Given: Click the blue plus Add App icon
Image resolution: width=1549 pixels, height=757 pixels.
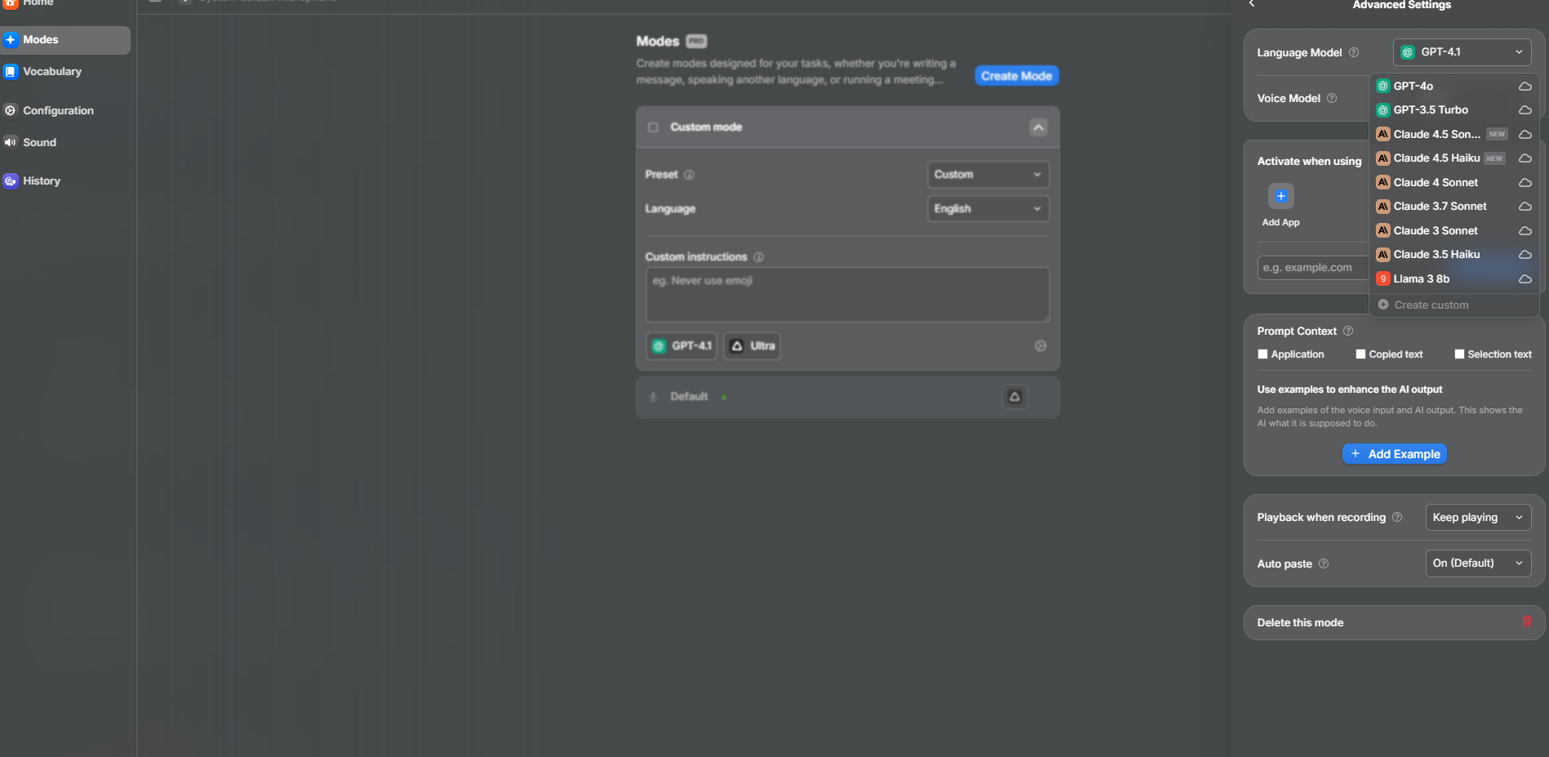Looking at the screenshot, I should coord(1281,196).
